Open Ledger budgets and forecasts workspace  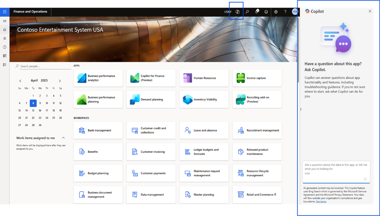point(204,152)
